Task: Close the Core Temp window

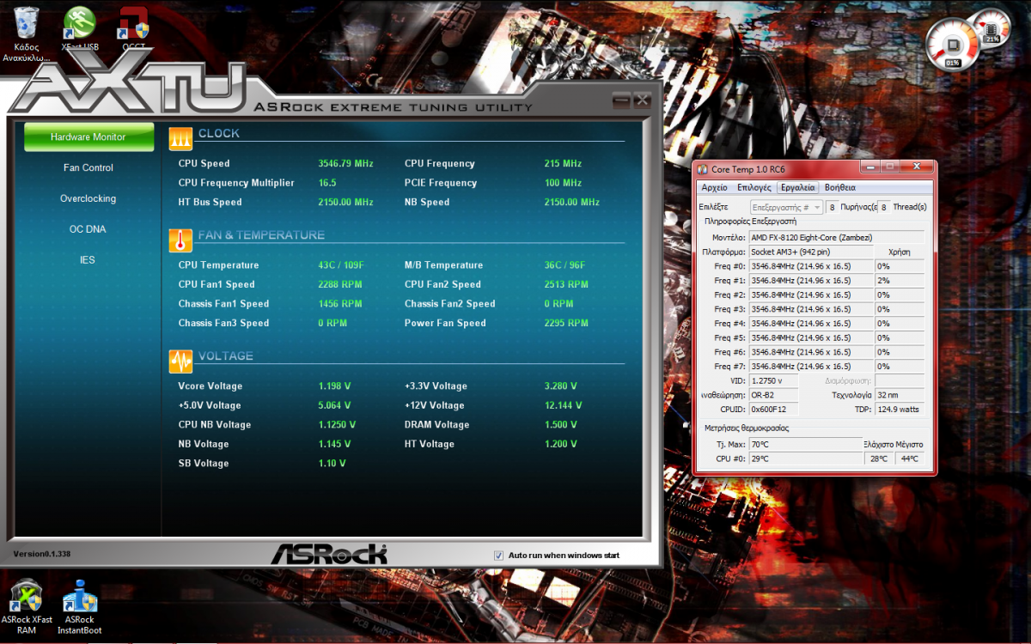Action: click(x=918, y=167)
